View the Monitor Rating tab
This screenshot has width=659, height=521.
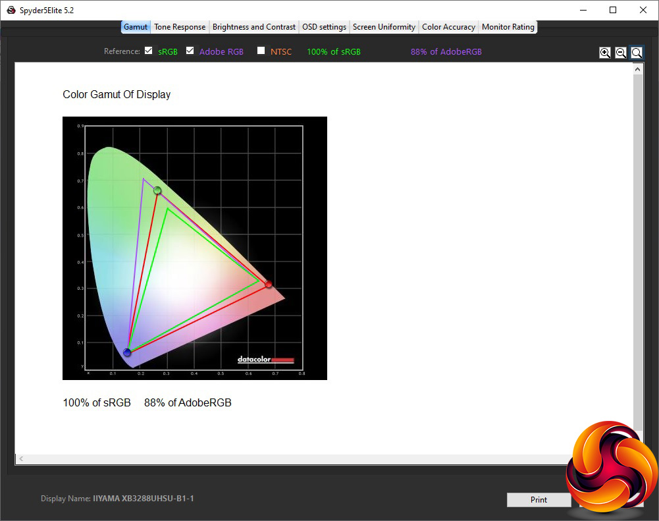[x=508, y=27]
